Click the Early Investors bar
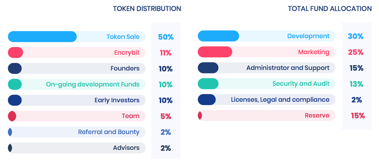379x164 pixels. [x=77, y=100]
